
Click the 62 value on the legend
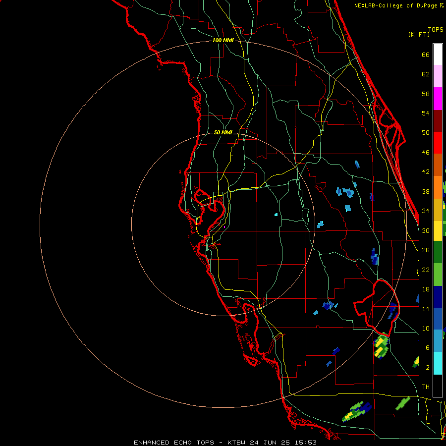426,74
